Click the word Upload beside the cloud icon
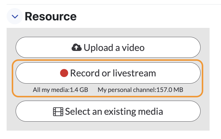This screenshot has height=139, width=221. [98, 48]
